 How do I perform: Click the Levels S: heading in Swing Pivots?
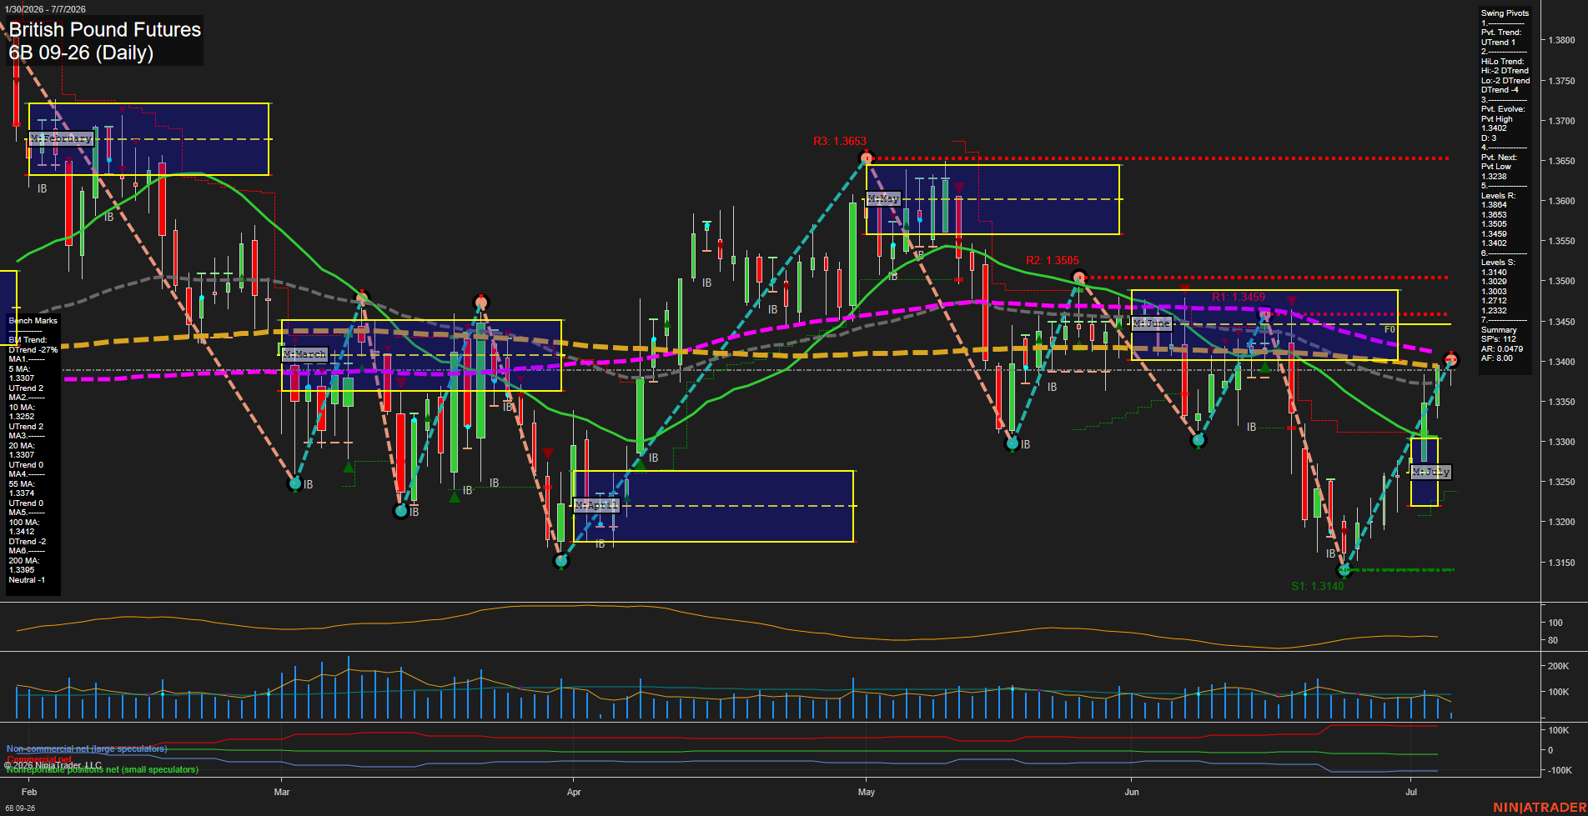point(1498,263)
